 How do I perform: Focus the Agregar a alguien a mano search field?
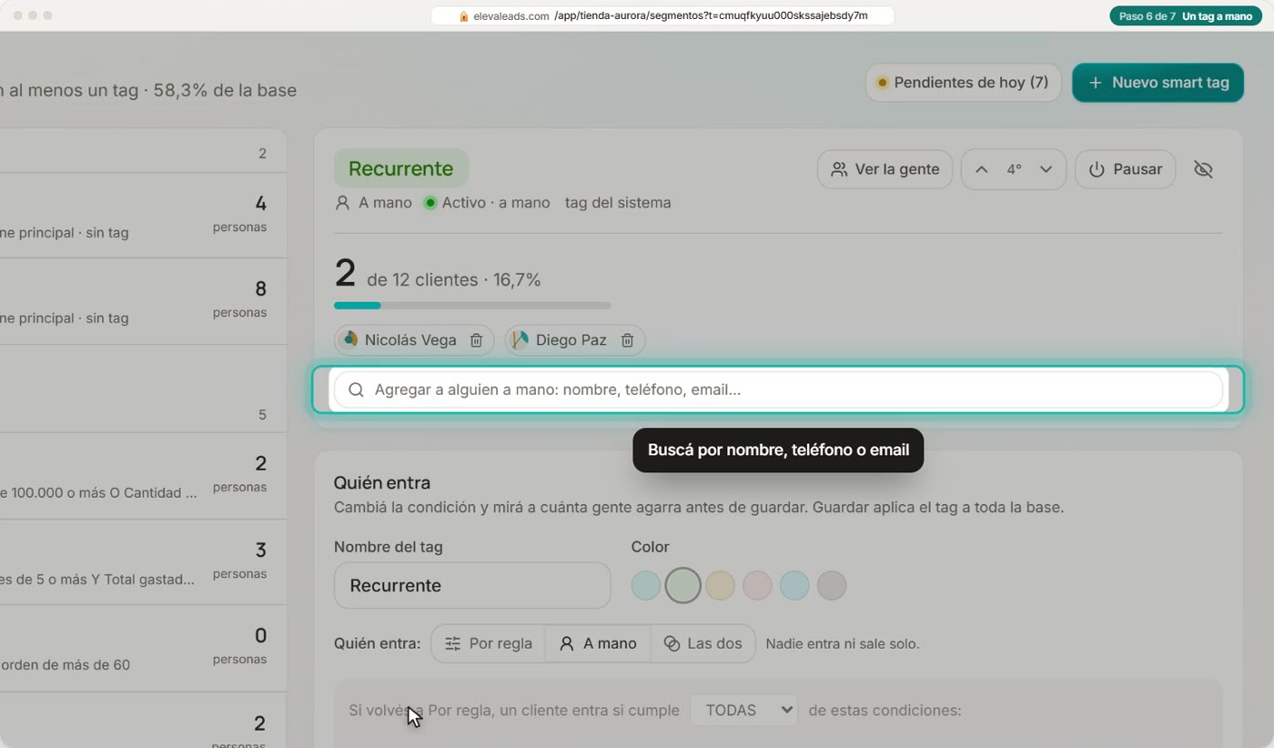tap(778, 389)
